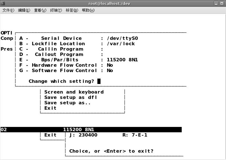Open the 文件(F) menu

pos(8,10)
